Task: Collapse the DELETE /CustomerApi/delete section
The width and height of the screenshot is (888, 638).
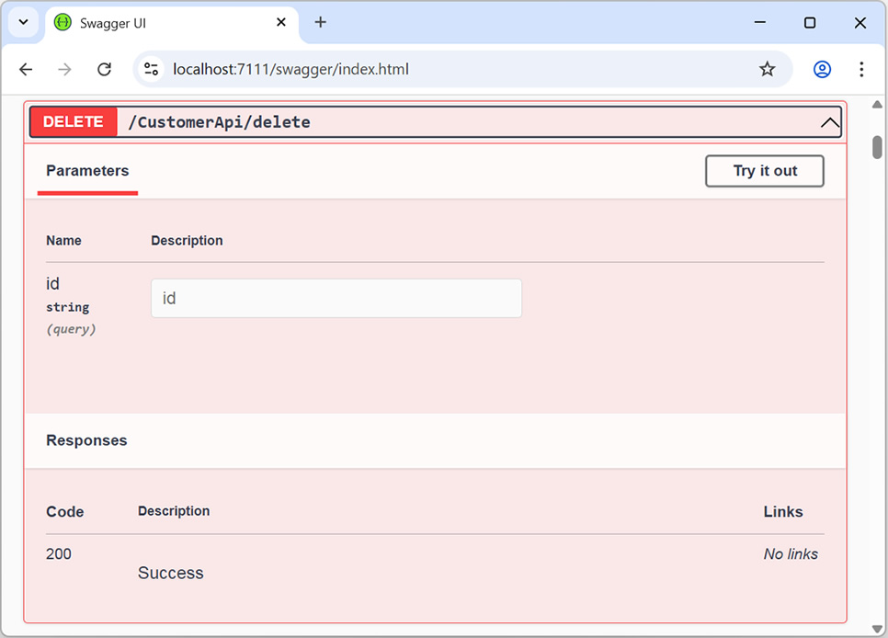Action: point(830,122)
